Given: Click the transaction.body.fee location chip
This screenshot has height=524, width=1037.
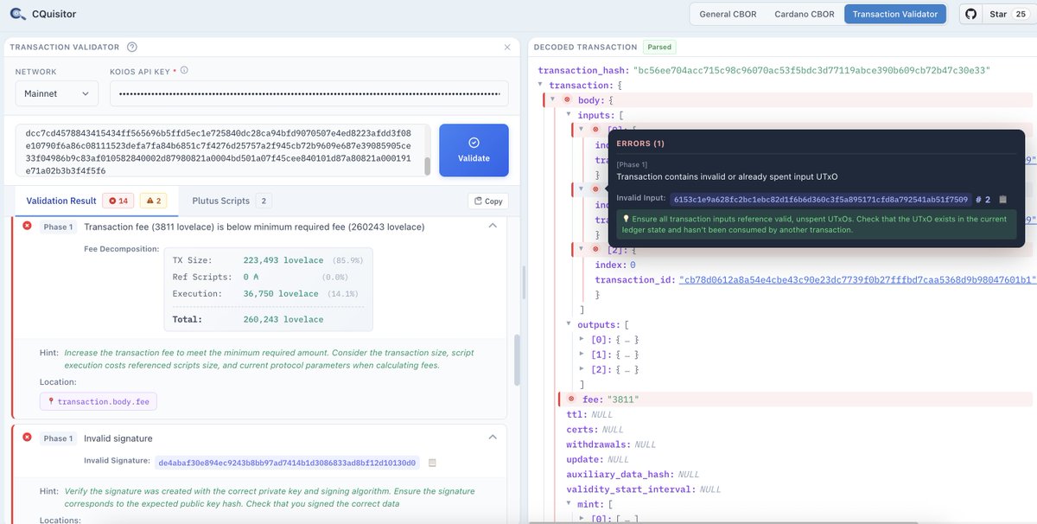Looking at the screenshot, I should 99,401.
